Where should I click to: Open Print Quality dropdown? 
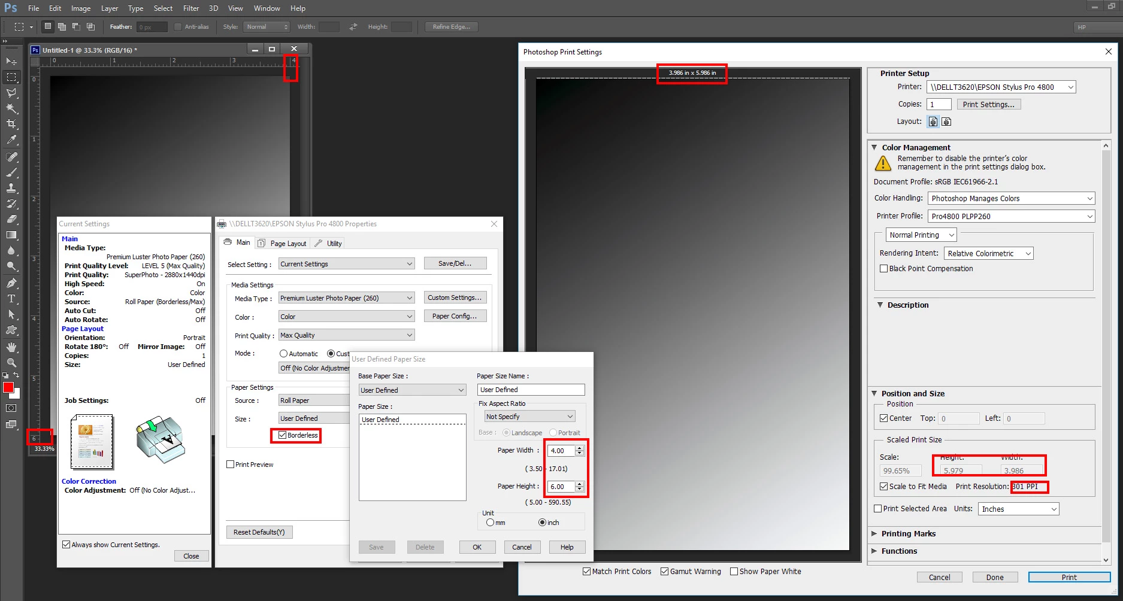(346, 335)
